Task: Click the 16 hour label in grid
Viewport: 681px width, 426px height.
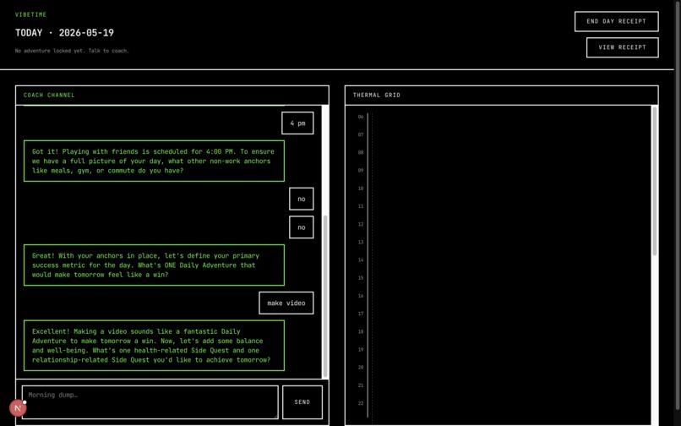Action: pos(361,296)
